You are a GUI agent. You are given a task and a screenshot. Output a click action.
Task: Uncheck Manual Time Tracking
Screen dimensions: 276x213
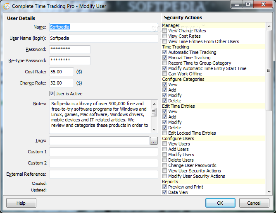point(164,58)
